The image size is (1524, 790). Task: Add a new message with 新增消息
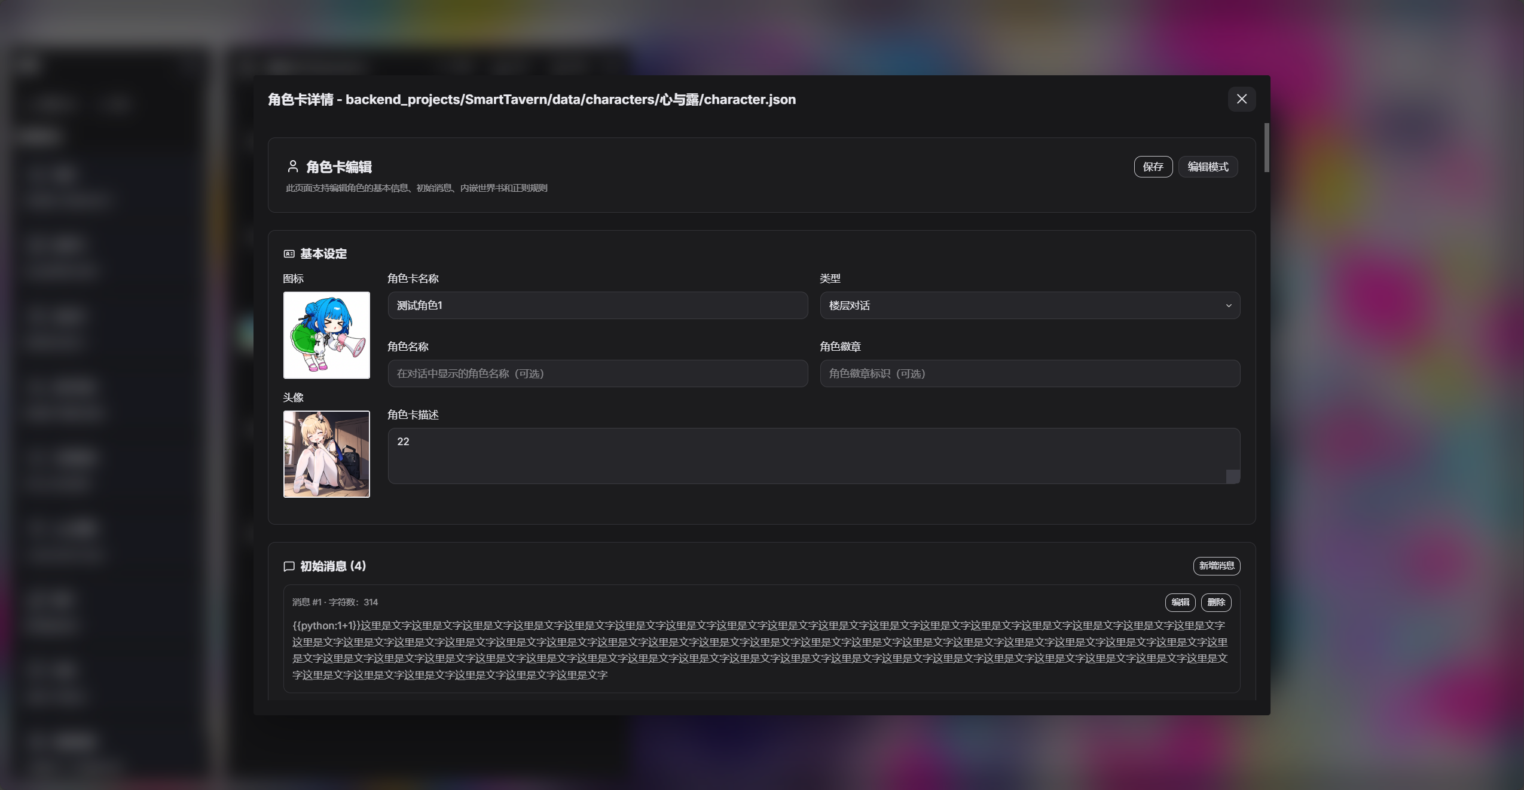pyautogui.click(x=1216, y=566)
